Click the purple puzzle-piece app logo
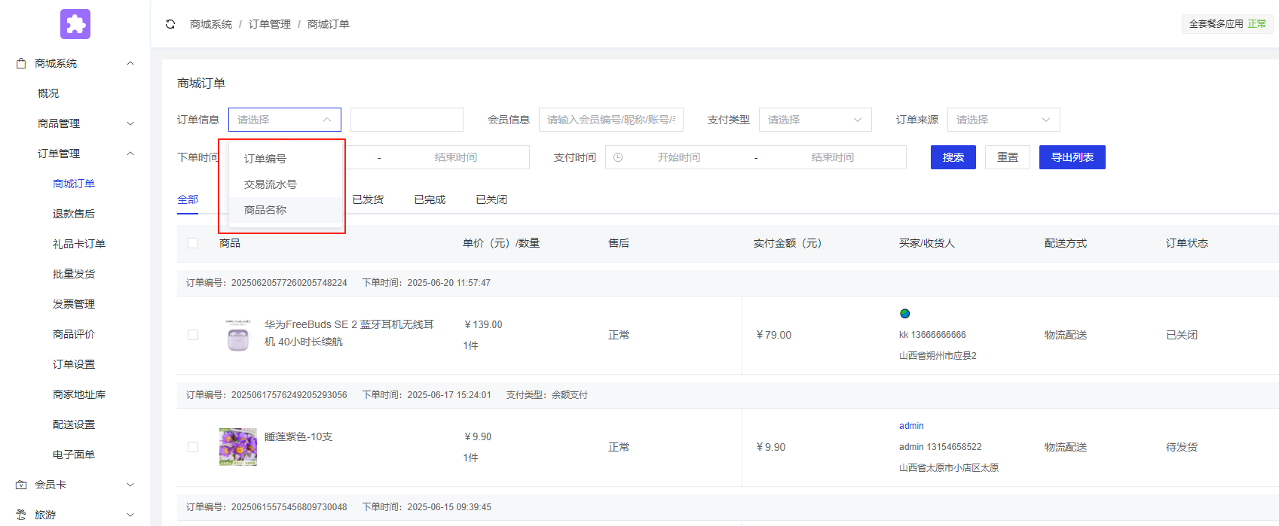Screen dimensions: 1279x526 [75, 24]
